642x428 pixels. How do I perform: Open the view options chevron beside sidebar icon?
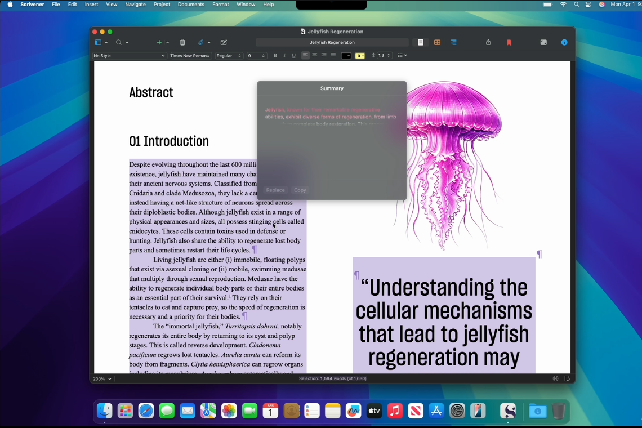point(106,43)
